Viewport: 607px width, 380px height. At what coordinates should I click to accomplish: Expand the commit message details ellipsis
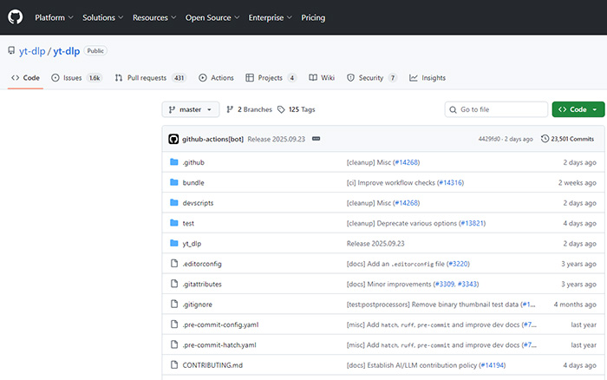316,139
